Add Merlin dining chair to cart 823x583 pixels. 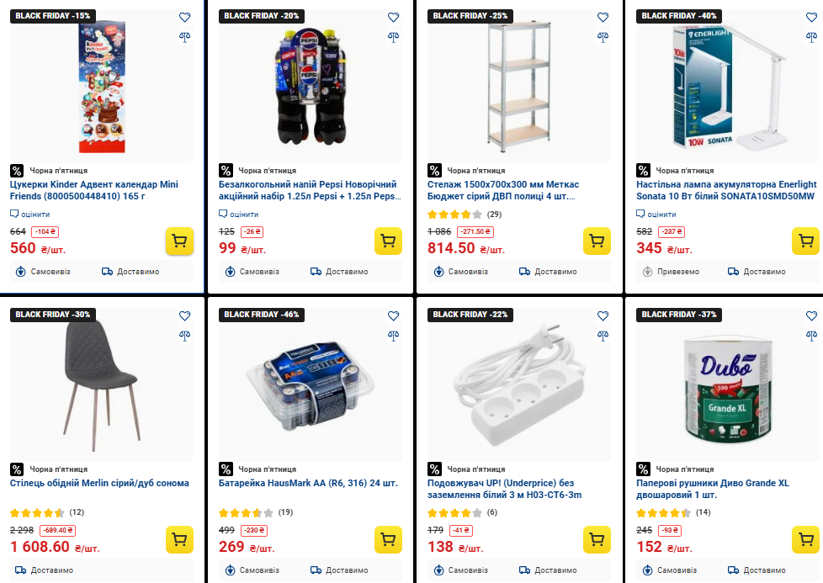[x=179, y=539]
